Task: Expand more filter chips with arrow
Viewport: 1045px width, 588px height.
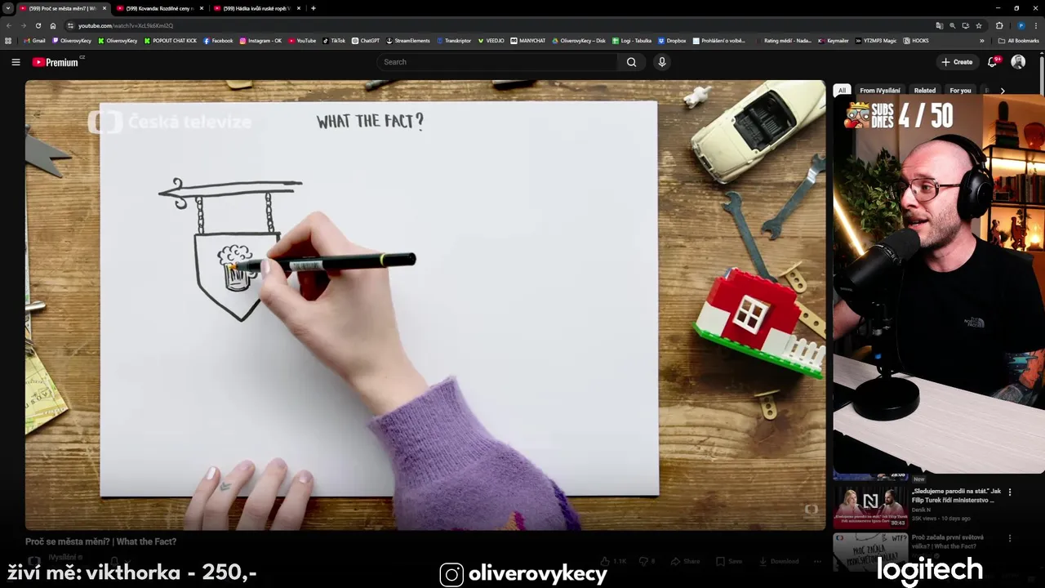Action: click(1003, 91)
